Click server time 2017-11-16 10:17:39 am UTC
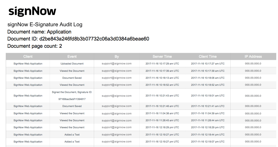This screenshot has height=147, width=278. coord(162,71)
